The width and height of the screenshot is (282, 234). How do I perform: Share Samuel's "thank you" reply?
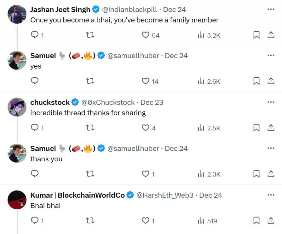tap(271, 174)
